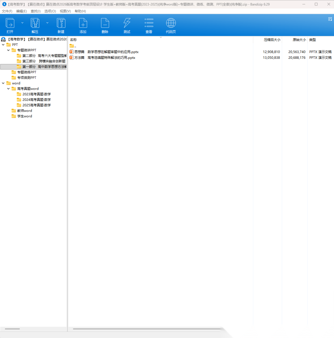Collapse the 高考真题word tree node
The width and height of the screenshot is (334, 338).
click(x=8, y=89)
